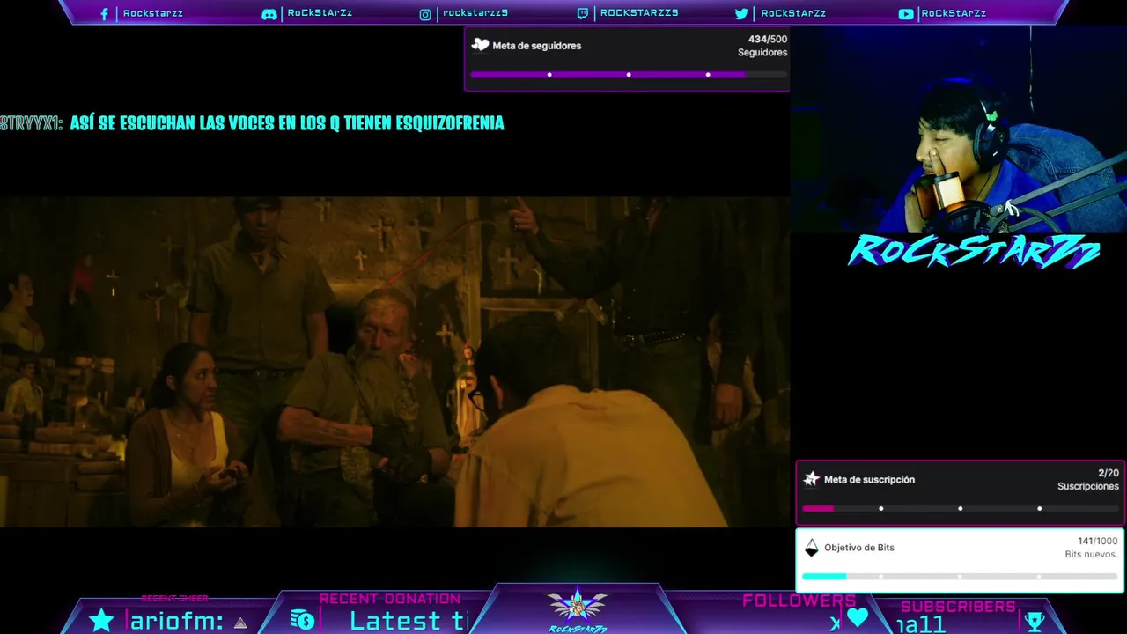This screenshot has height=634, width=1127.
Task: Click the 'Meta de seguidores' label
Action: click(537, 46)
